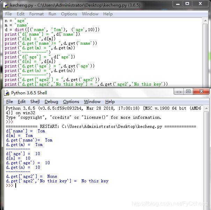Click output line ending with None
The image size is (211, 210).
[31, 176]
